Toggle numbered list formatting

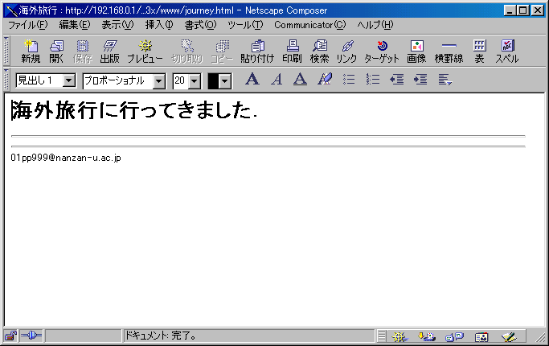click(x=372, y=79)
